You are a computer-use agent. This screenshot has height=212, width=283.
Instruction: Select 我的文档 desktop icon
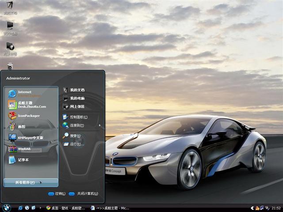tap(10, 8)
